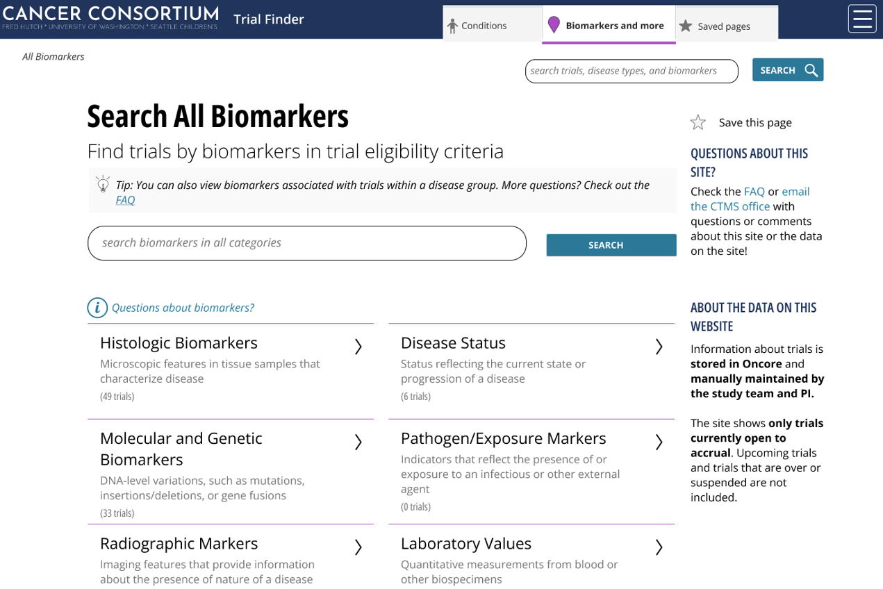
Task: Click the info icon beside biomarker questions
Action: point(97,308)
